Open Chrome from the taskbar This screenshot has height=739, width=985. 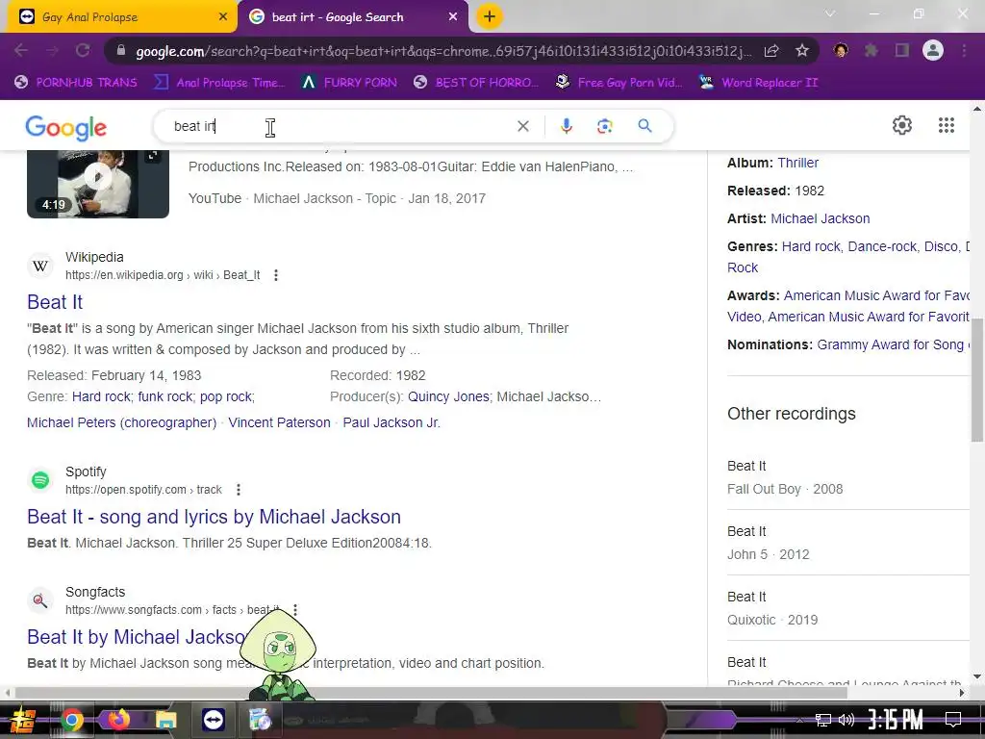click(72, 720)
